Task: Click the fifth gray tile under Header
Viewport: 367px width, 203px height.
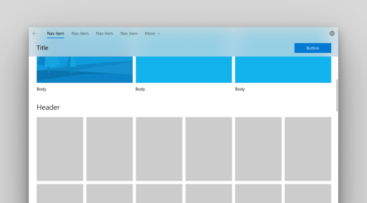Action: tap(258, 149)
